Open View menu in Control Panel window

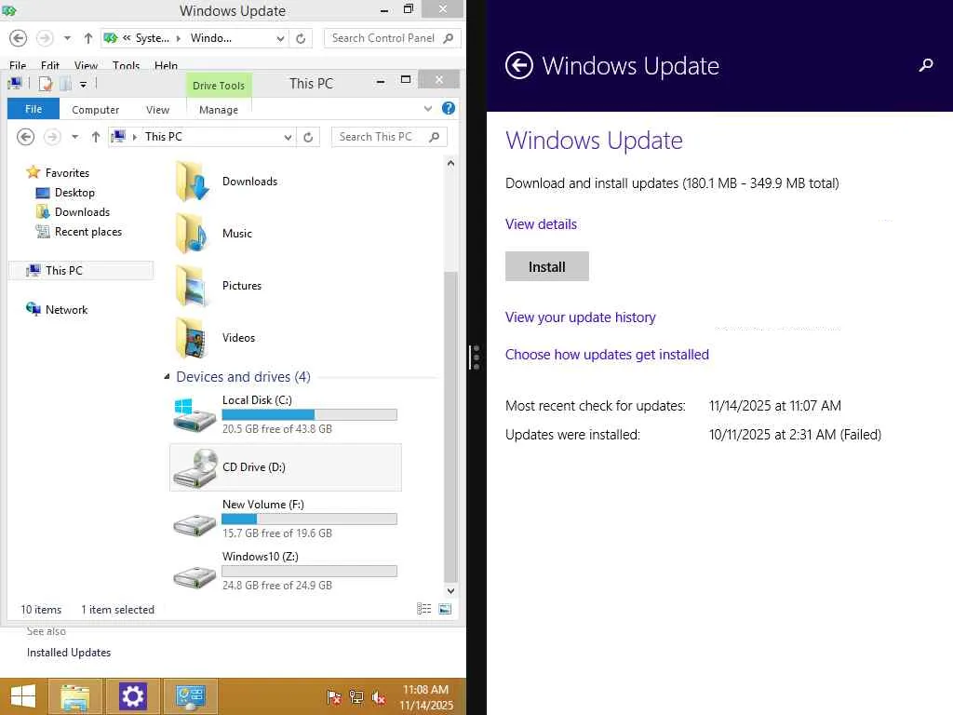click(86, 66)
